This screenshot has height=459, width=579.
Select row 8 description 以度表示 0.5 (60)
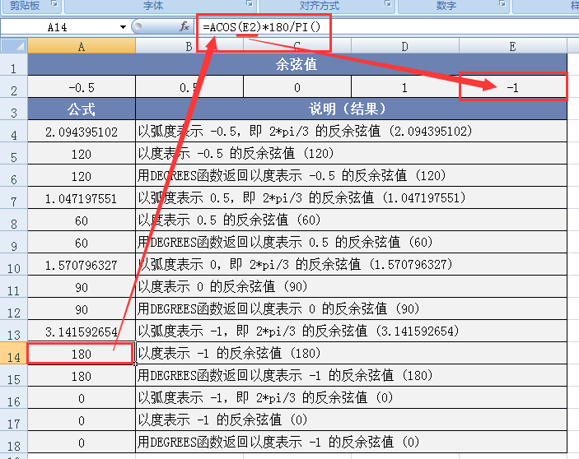pyautogui.click(x=351, y=220)
